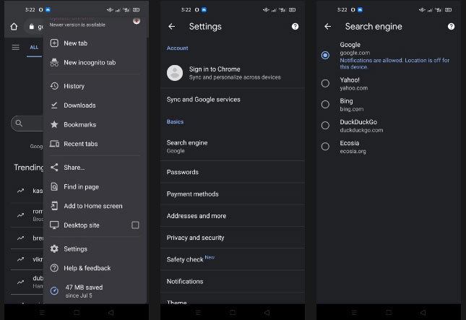Viewport: 466px width, 320px height.
Task: Go back from the Settings screen
Action: pyautogui.click(x=171, y=27)
